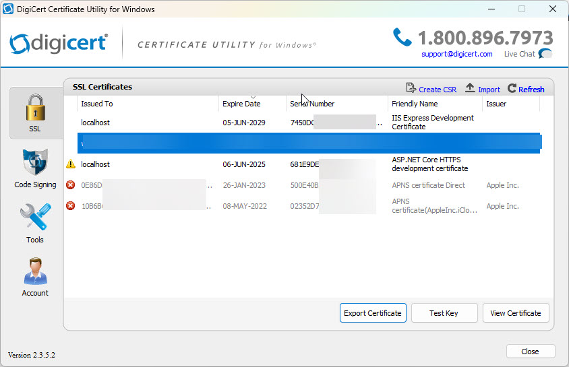Click the Refresh link

[531, 90]
